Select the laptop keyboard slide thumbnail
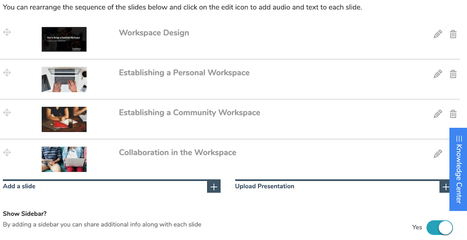 64,79
